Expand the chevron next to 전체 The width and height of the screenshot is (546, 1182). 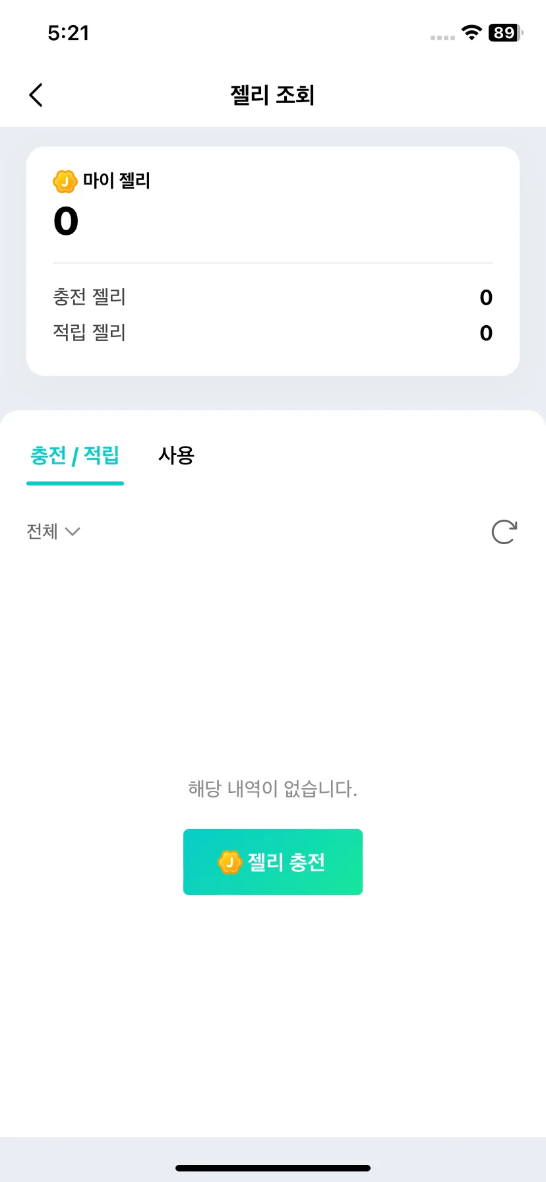pyautogui.click(x=73, y=532)
